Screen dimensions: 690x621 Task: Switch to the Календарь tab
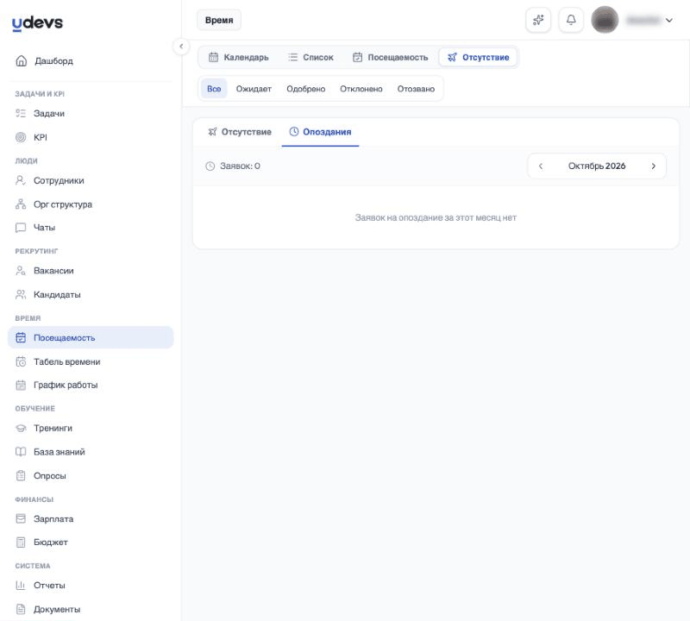(x=239, y=57)
